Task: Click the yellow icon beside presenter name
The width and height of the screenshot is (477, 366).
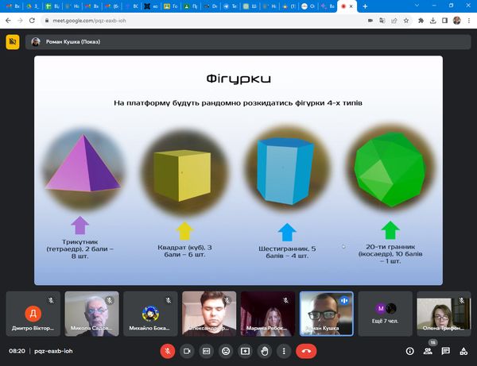Action: pos(13,42)
